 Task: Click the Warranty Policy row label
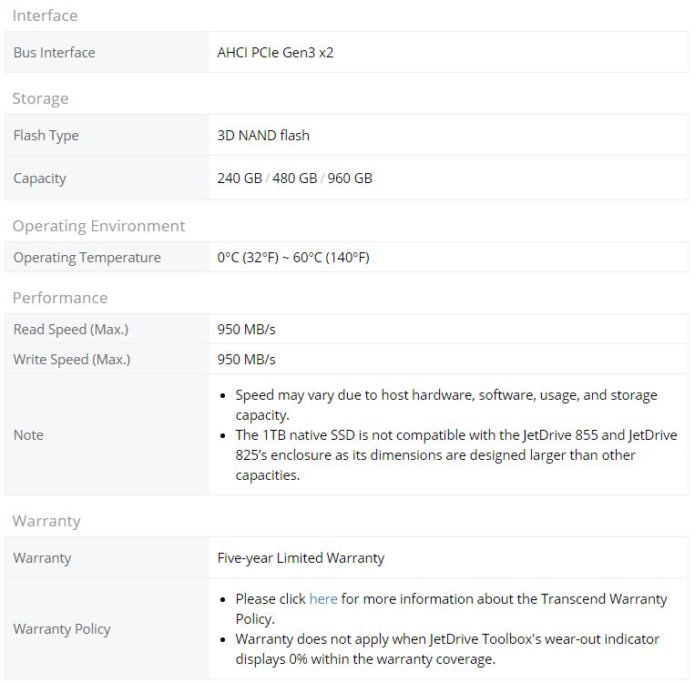62,629
